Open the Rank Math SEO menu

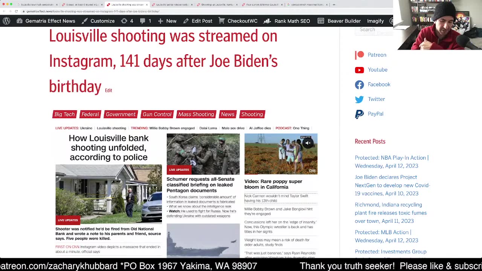point(286,21)
